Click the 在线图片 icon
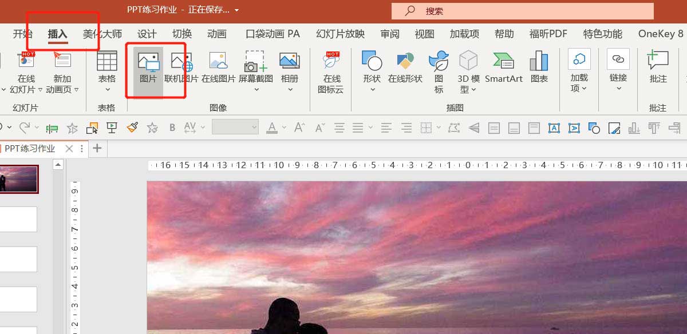Viewport: 687px width, 334px height. [218, 61]
